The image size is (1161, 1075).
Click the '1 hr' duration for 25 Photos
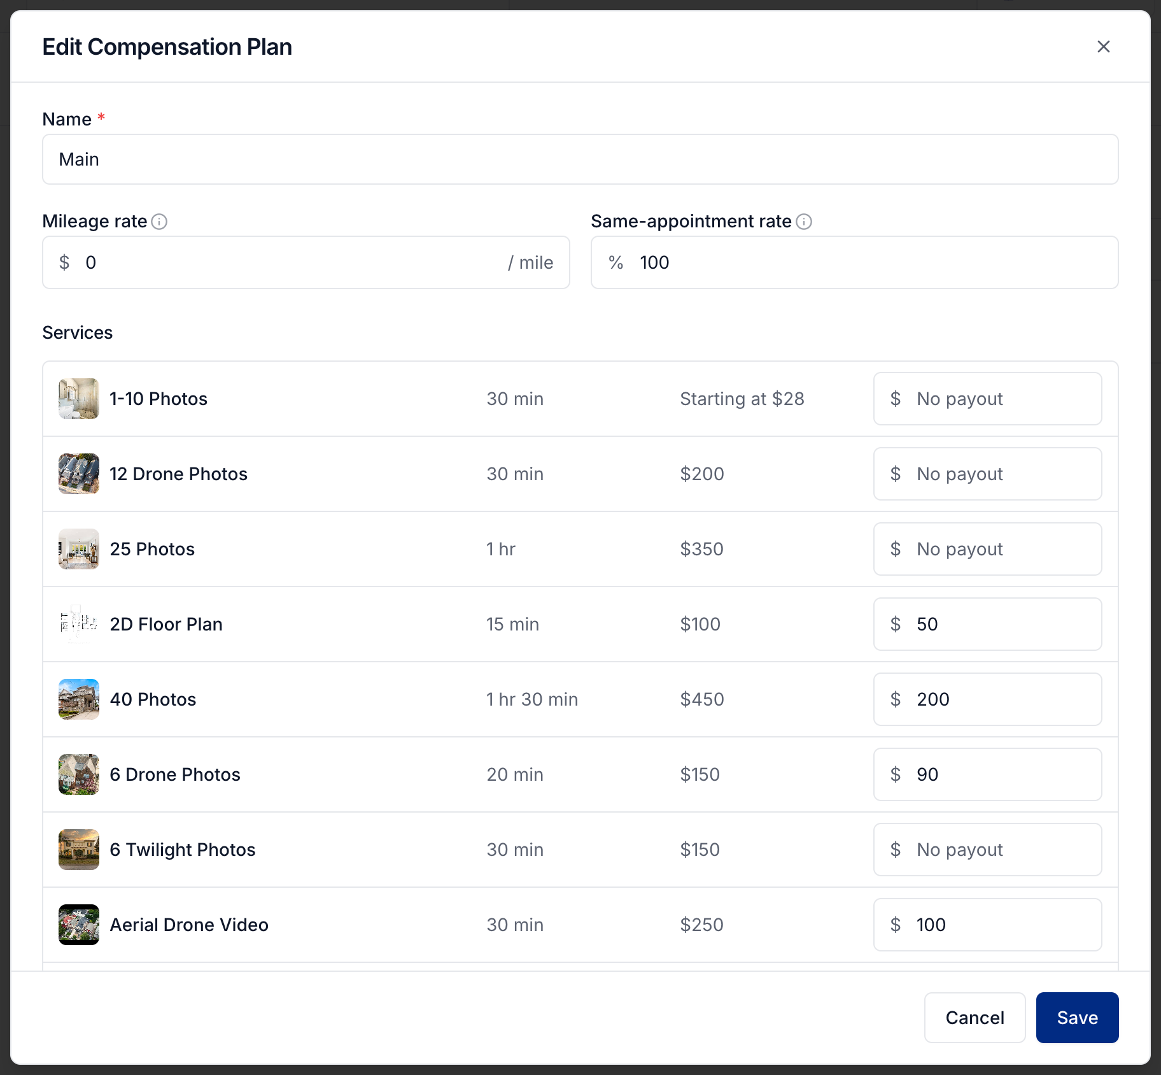(x=501, y=549)
